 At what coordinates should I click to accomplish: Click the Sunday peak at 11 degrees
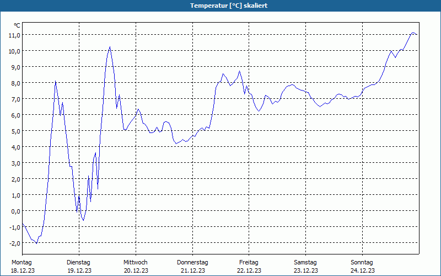tap(413, 33)
